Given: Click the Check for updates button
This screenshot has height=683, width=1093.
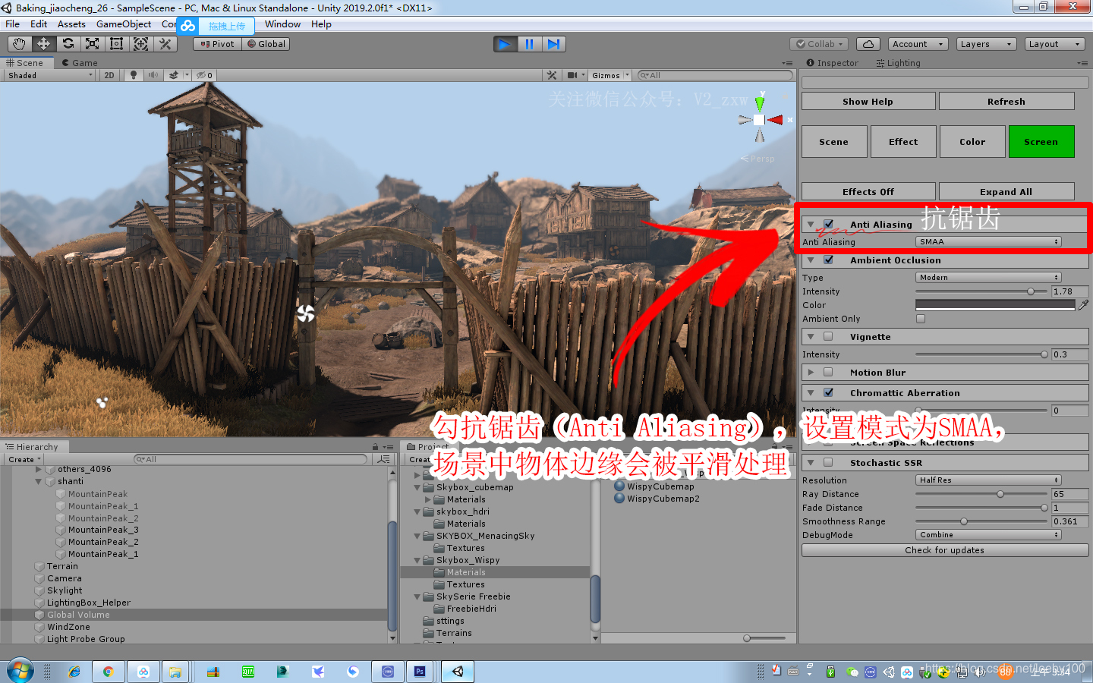Looking at the screenshot, I should tap(945, 550).
